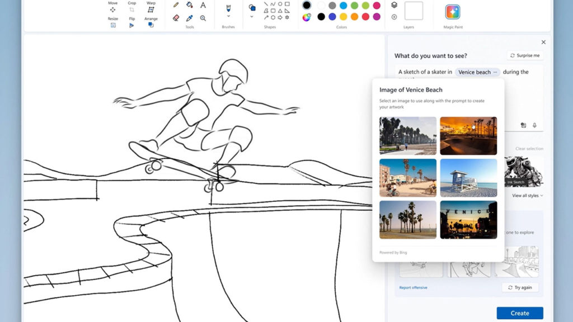Click the prompt text input box
Screen dimensions: 573x322
(x=469, y=98)
